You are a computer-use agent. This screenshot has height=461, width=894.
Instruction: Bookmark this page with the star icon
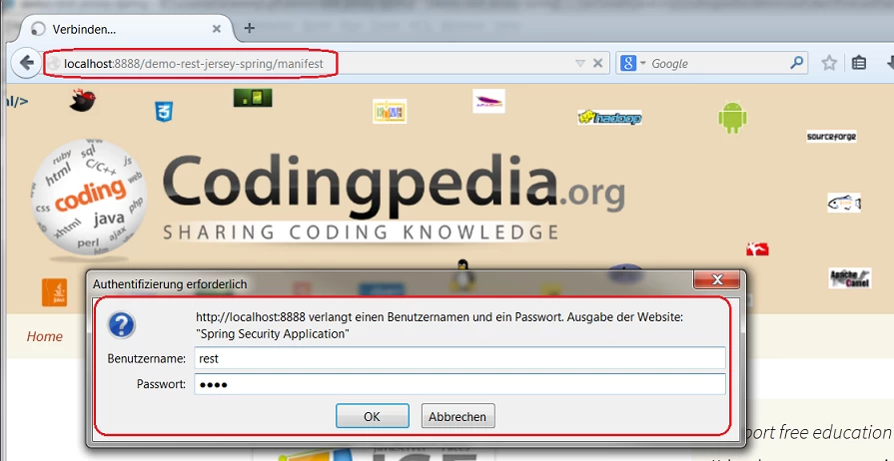coord(829,63)
